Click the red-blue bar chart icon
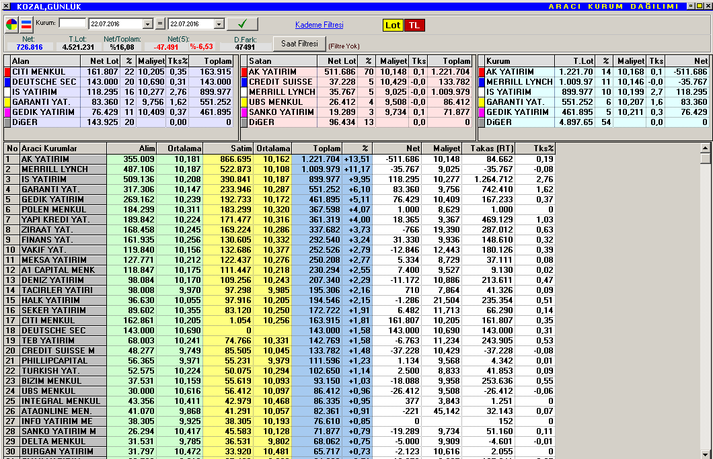 tap(27, 25)
